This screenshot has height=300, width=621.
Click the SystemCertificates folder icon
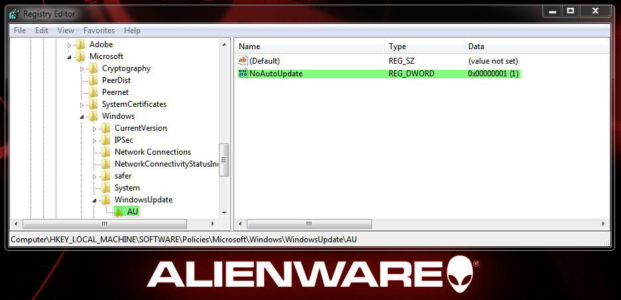click(x=94, y=104)
